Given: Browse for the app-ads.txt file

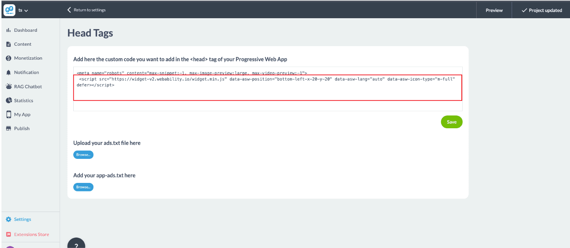Looking at the screenshot, I should click(83, 187).
